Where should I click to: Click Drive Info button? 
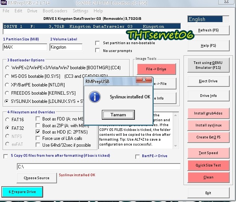pos(208,96)
